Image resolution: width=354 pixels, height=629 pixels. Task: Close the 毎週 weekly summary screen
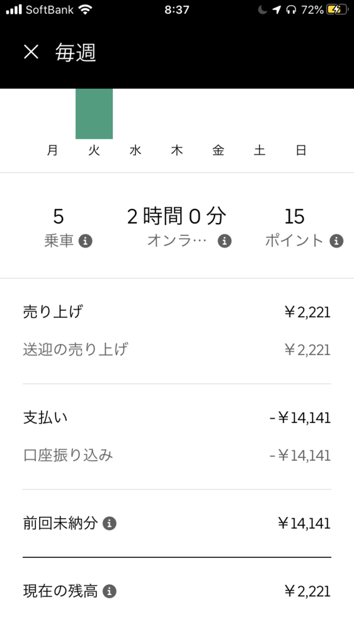(31, 52)
